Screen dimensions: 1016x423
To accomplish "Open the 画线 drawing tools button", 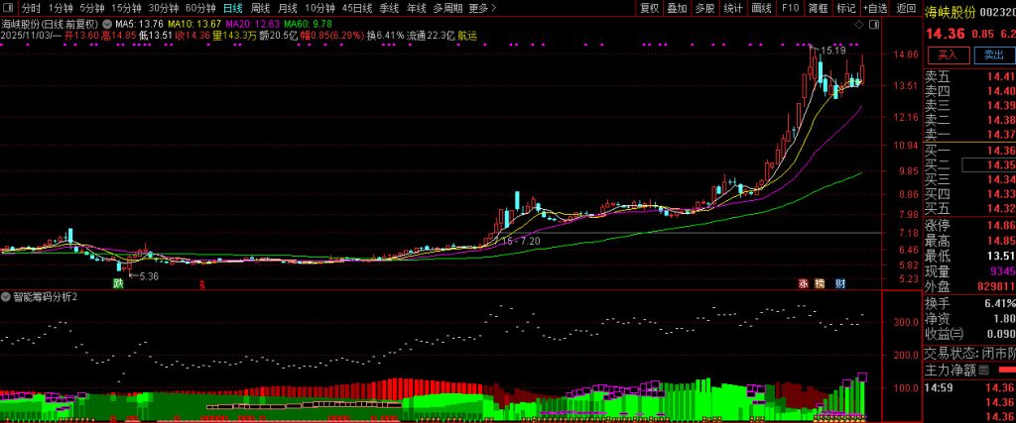I will (761, 8).
